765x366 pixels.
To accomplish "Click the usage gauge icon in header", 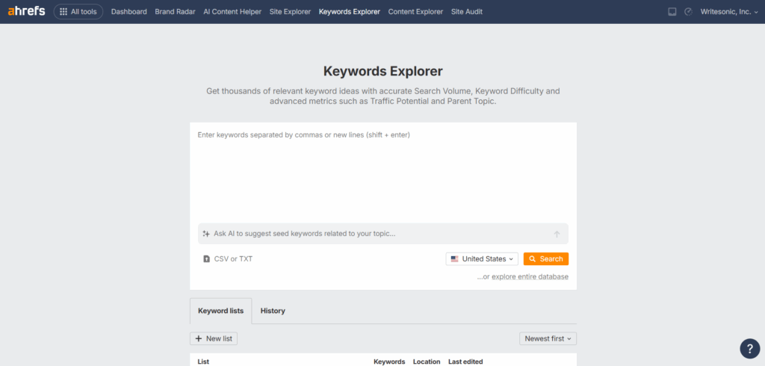I will click(688, 12).
